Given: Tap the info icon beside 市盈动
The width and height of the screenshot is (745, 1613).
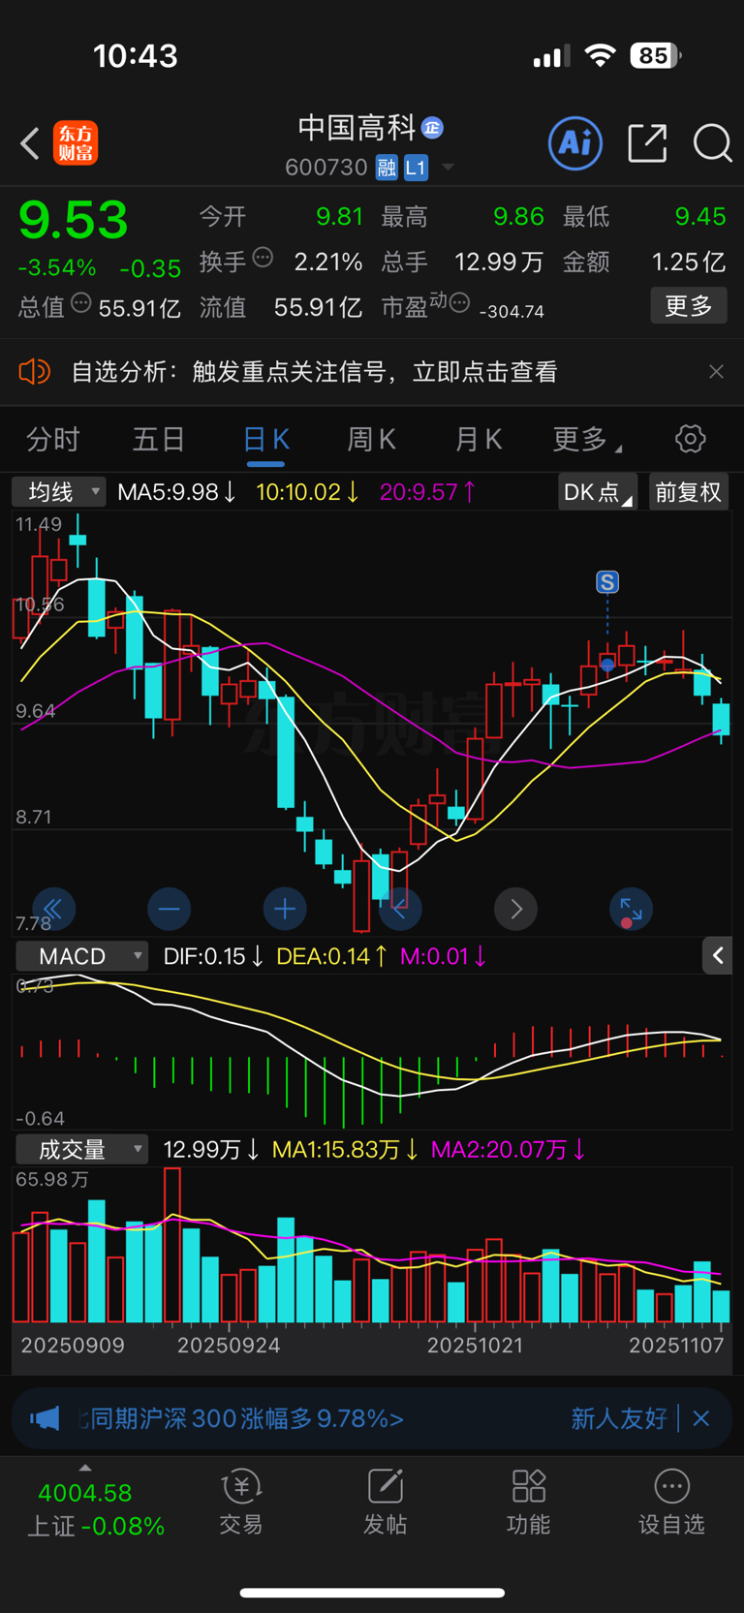Looking at the screenshot, I should point(459,303).
